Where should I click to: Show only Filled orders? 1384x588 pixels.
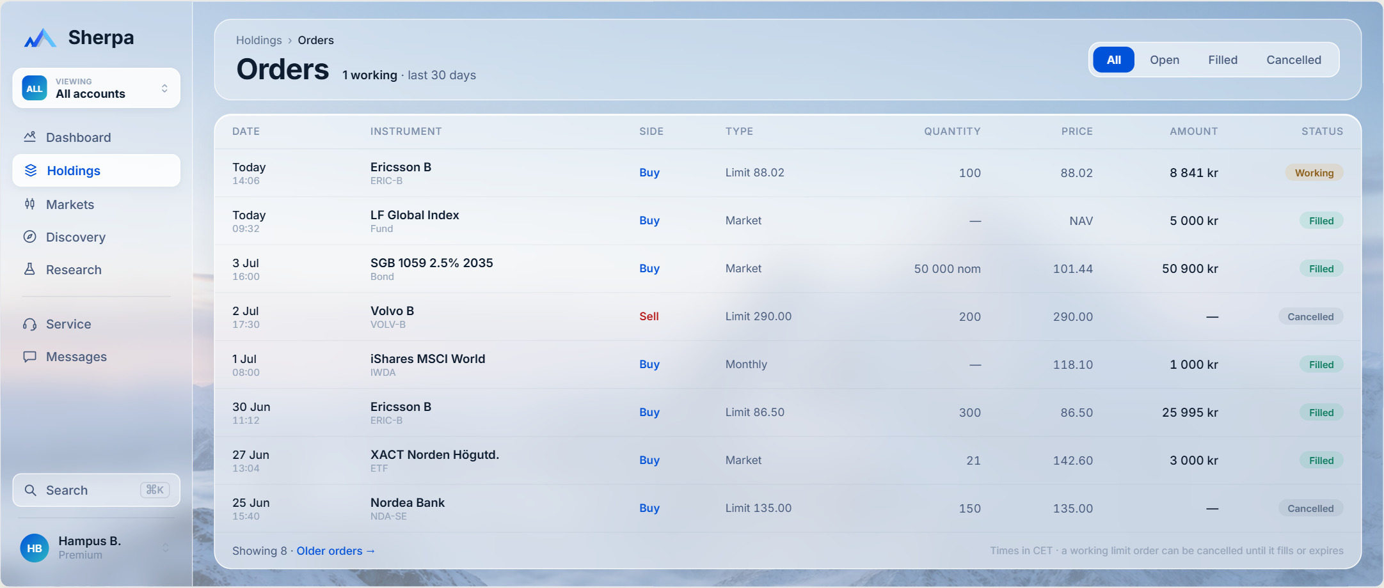1223,59
